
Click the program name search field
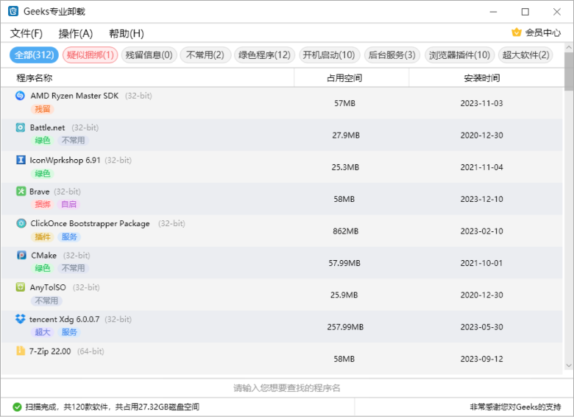point(287,388)
